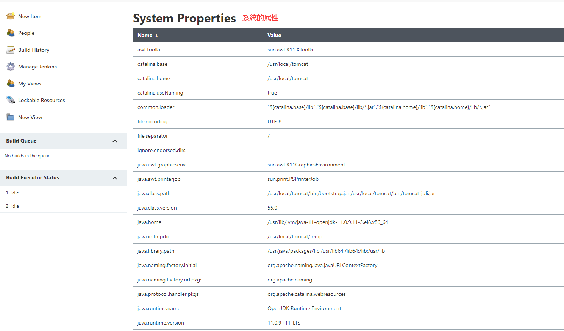Click the catalina.useNaming true value
Viewport: 564px width, 331px height.
(272, 93)
